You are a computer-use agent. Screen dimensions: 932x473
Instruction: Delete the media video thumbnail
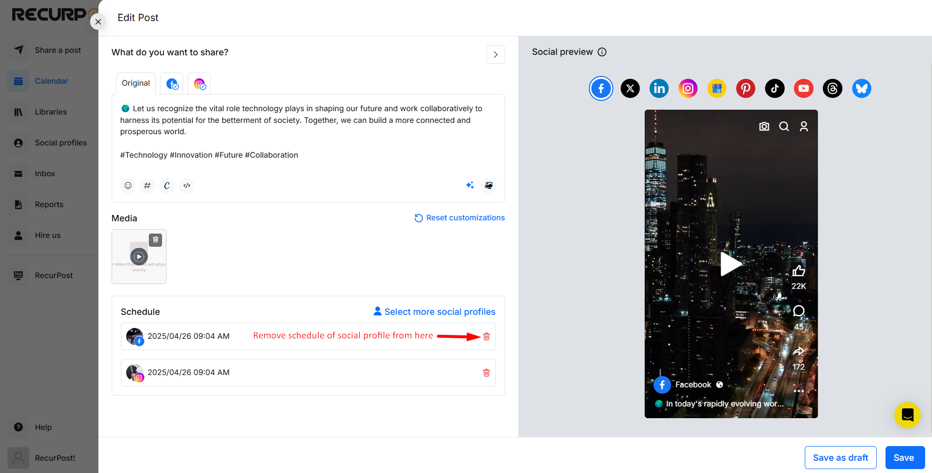click(156, 239)
